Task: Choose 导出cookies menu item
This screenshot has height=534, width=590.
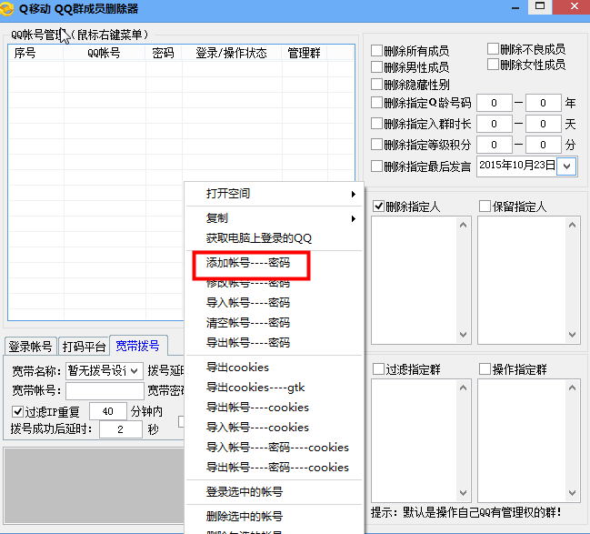Action: pos(274,368)
